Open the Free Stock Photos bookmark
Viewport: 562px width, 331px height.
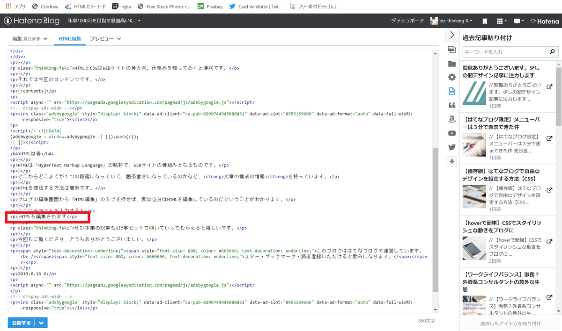pos(164,7)
